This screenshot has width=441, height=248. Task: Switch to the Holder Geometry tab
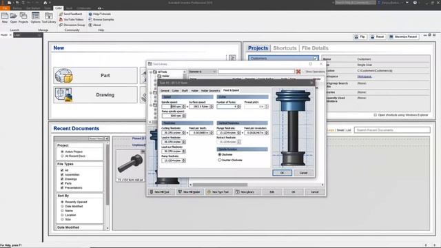point(210,90)
